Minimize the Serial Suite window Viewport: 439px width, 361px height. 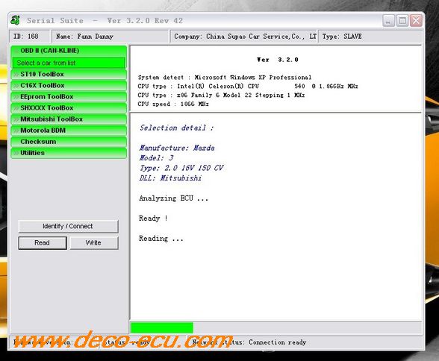tap(388, 21)
